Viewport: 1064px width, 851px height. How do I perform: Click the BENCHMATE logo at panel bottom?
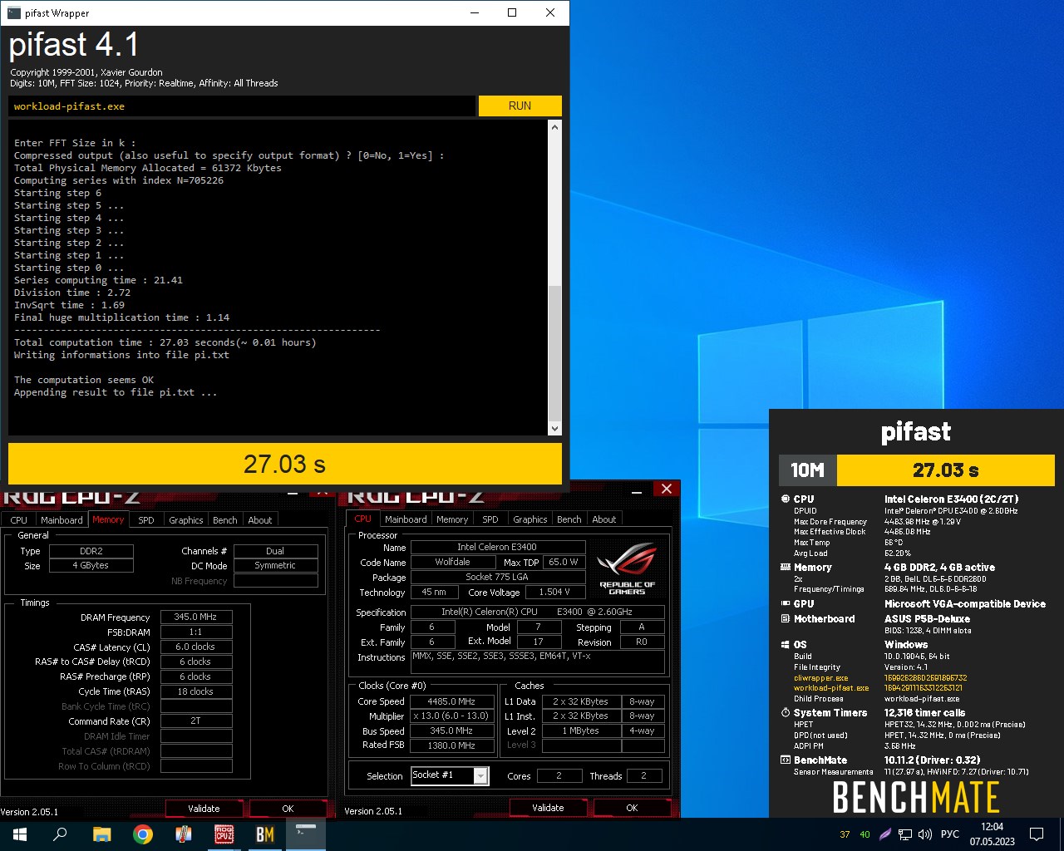coord(916,798)
